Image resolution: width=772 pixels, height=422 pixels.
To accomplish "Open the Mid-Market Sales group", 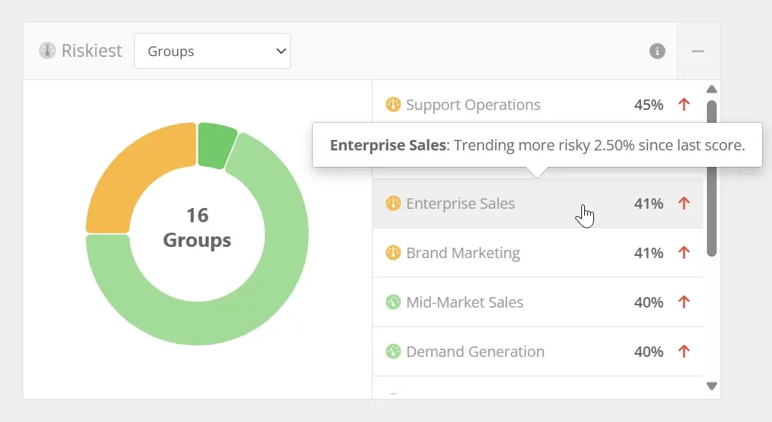I will [465, 302].
